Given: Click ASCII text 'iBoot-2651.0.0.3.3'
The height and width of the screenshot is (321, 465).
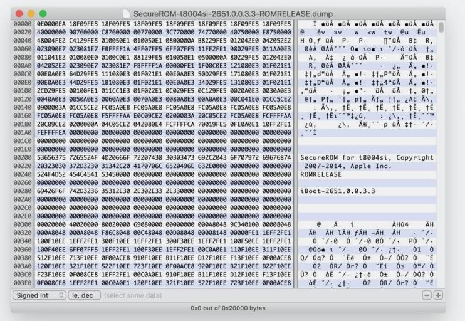Looking at the screenshot, I should click(x=338, y=191).
